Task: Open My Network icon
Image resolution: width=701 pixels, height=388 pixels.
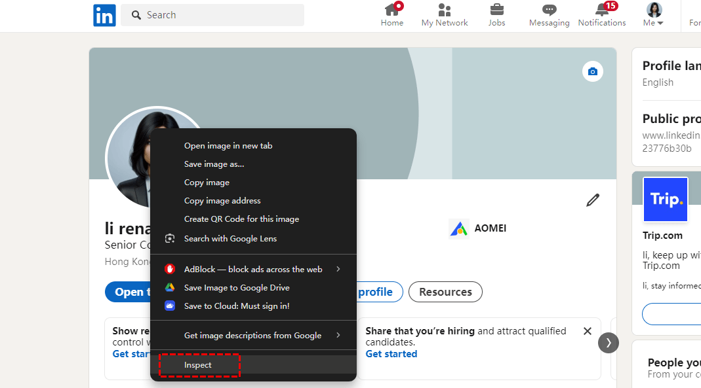Action: (445, 10)
